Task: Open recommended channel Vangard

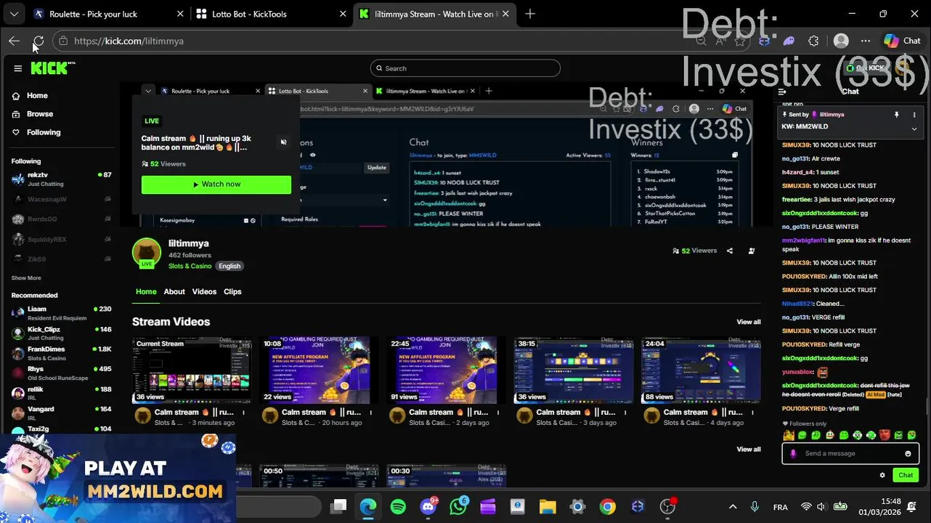Action: click(61, 413)
